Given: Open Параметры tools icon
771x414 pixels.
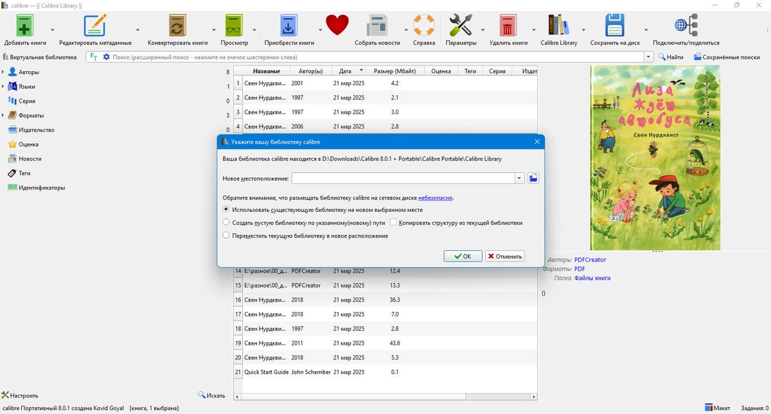Looking at the screenshot, I should coord(461,26).
